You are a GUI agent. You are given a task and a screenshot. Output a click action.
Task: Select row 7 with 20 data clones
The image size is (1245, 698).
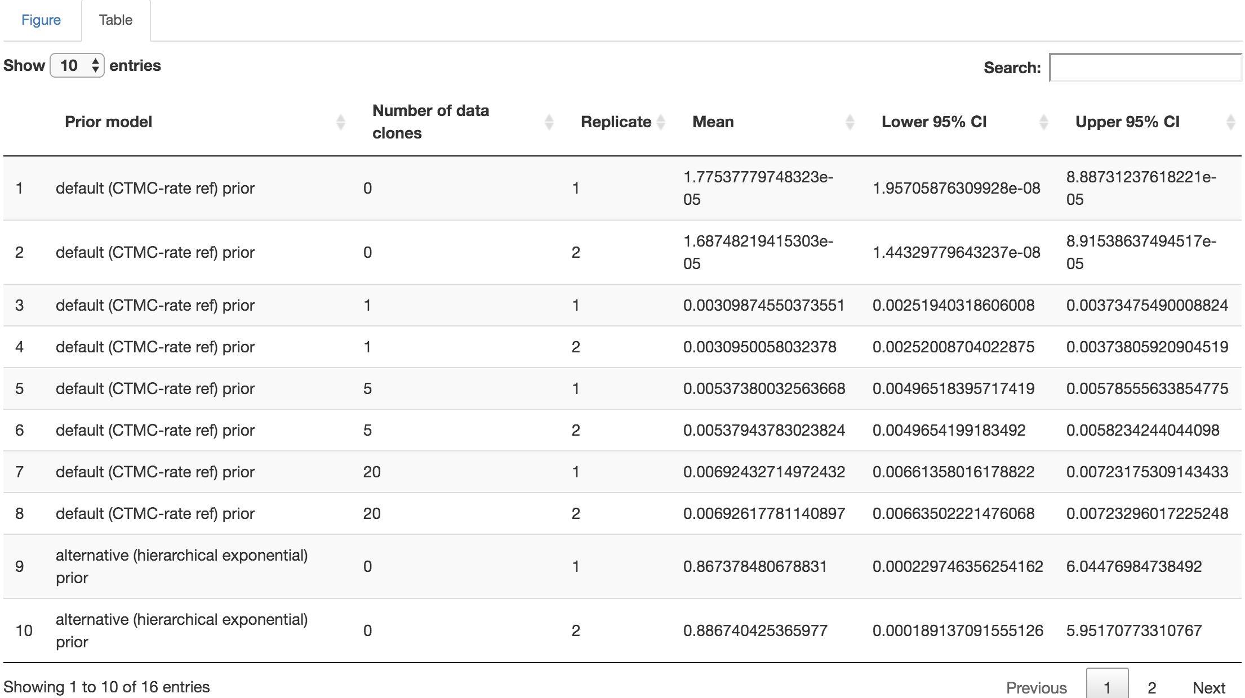click(372, 472)
